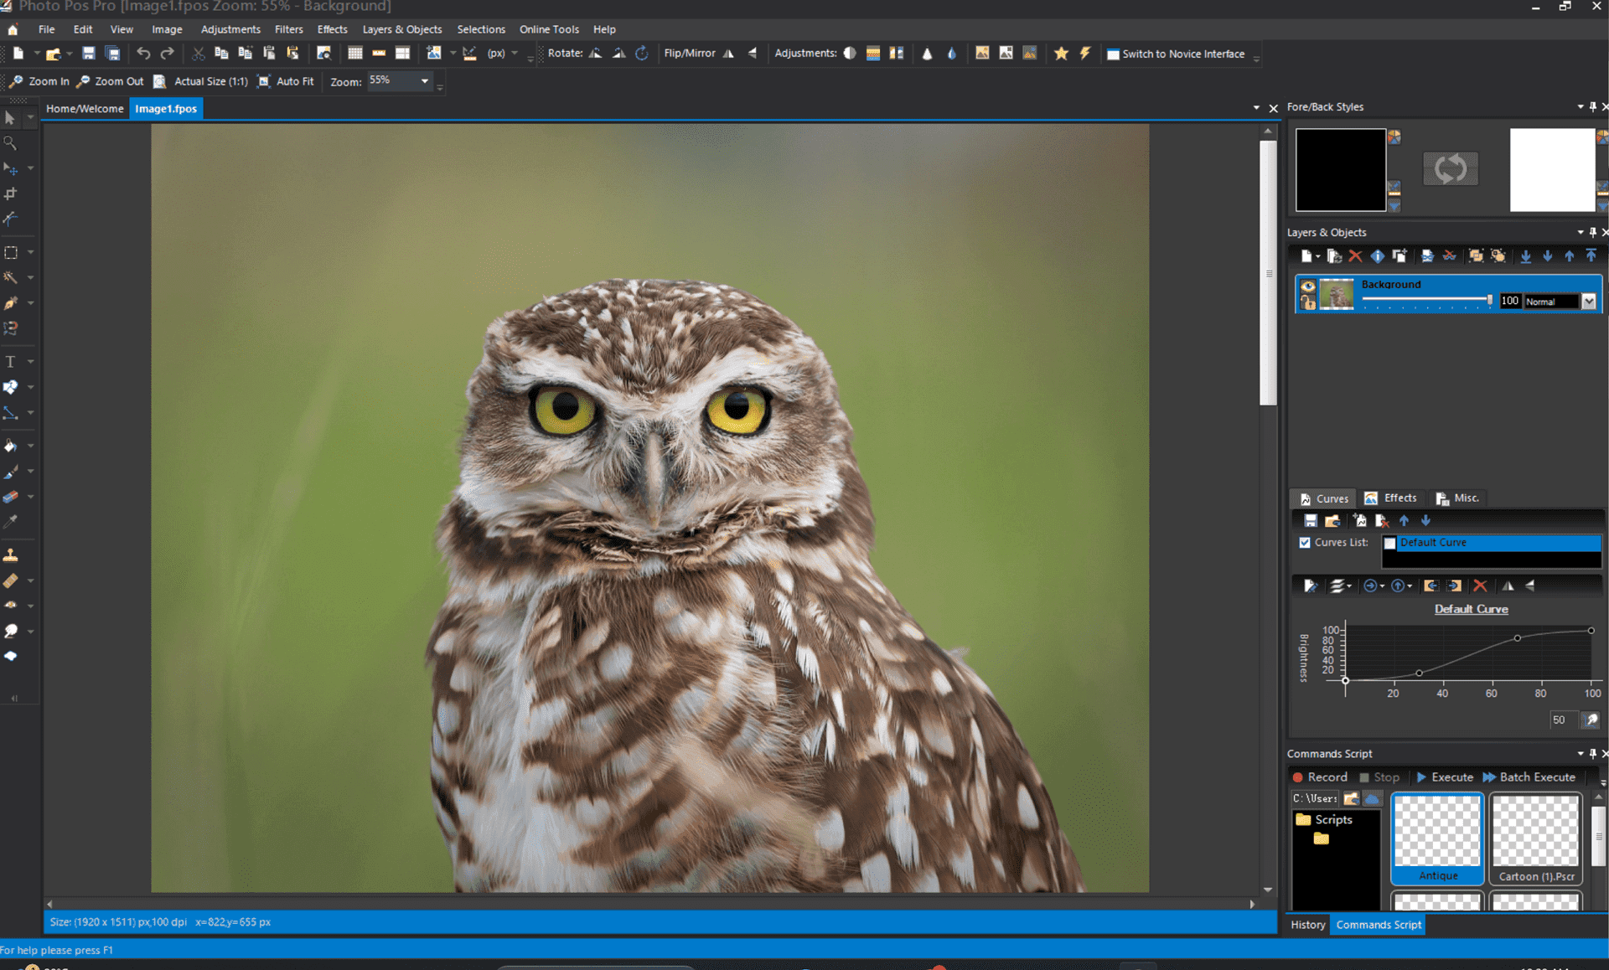The height and width of the screenshot is (970, 1609).
Task: Switch to the Effects tab
Action: pos(1391,498)
